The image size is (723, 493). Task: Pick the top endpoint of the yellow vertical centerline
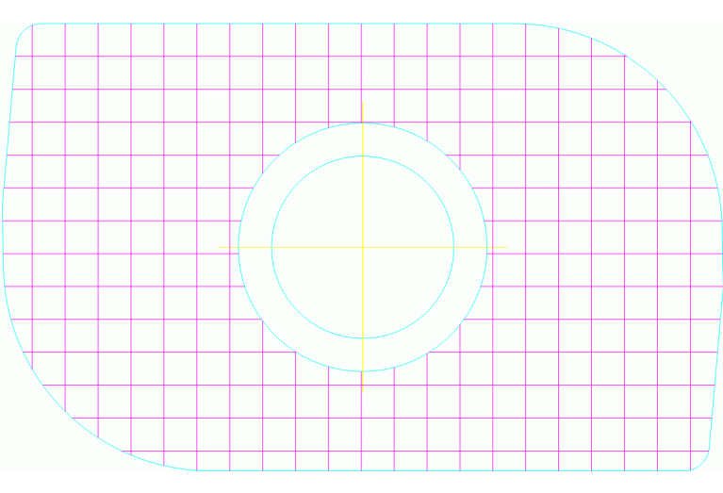point(362,102)
